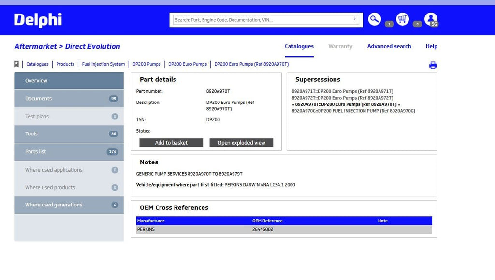
Task: Open the Help menu item
Action: [x=431, y=46]
